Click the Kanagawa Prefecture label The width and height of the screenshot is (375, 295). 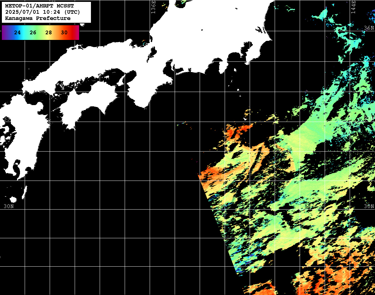[x=38, y=18]
